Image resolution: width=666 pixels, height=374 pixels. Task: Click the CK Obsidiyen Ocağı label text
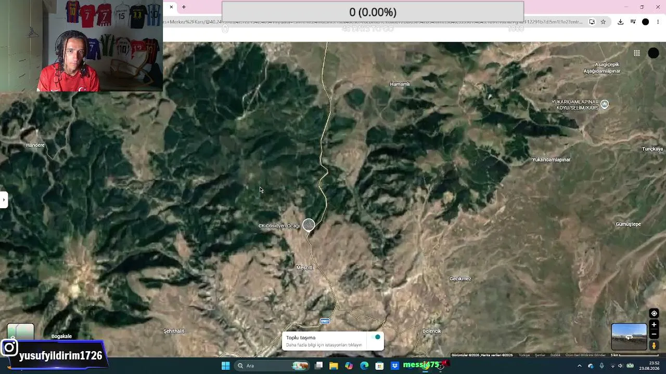click(x=279, y=226)
